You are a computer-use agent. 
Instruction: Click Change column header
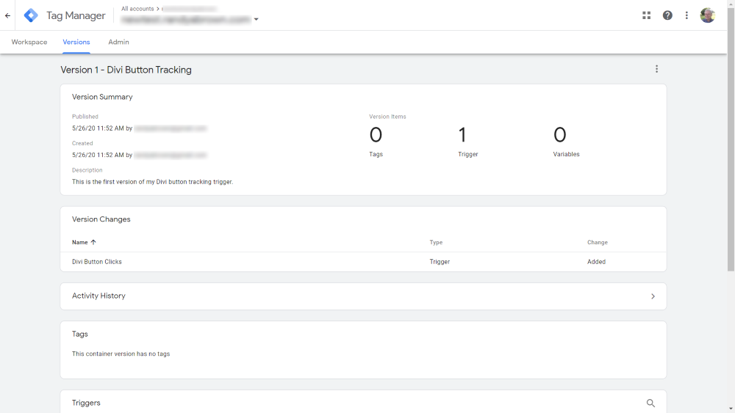click(x=597, y=242)
